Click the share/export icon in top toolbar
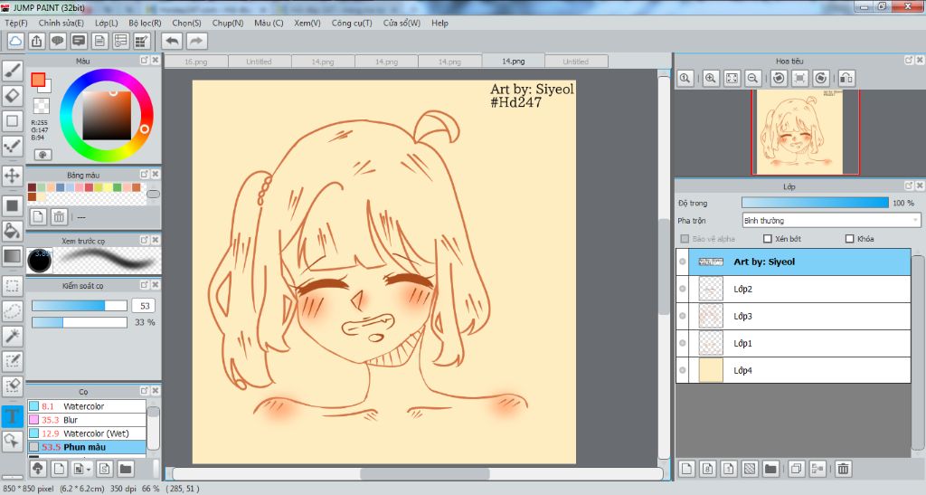Image resolution: width=926 pixels, height=495 pixels. coord(36,41)
